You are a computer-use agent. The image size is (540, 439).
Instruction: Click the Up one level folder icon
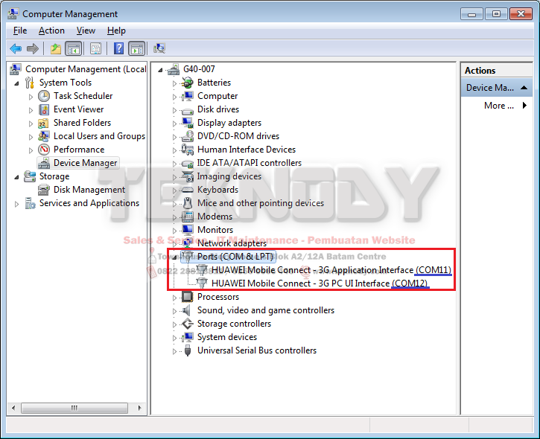(55, 48)
